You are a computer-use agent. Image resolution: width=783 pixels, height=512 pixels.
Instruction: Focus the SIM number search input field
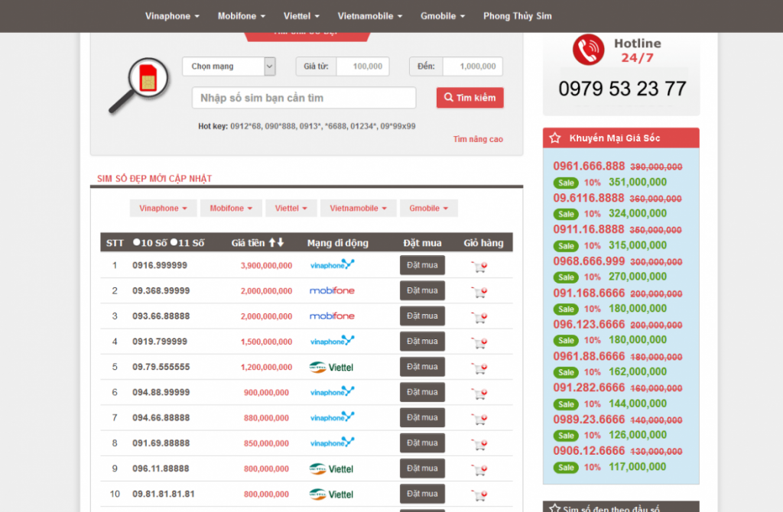[304, 98]
